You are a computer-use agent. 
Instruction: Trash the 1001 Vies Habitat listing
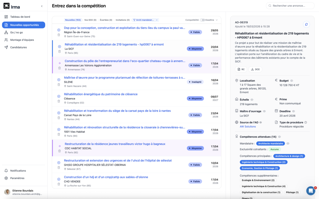[x=59, y=135]
